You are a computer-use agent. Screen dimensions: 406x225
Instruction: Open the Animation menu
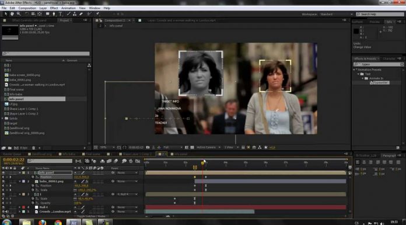[68, 8]
